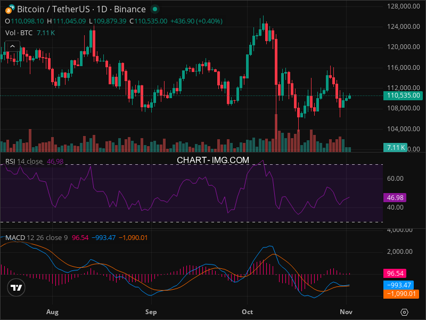
Task: Click the orange −1,090.01 signal line tag
Action: [402, 294]
